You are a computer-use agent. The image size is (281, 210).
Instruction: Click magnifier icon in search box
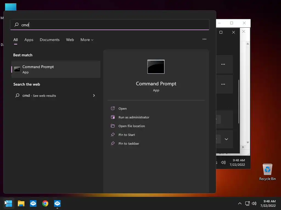click(16, 24)
